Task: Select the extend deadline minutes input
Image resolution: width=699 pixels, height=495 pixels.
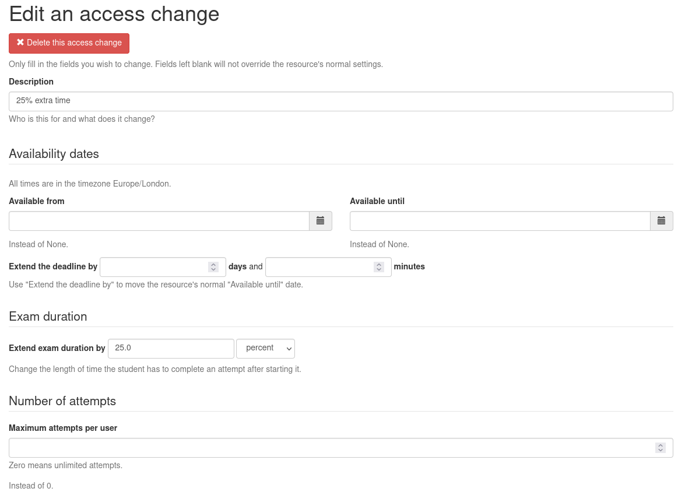Action: [319, 267]
